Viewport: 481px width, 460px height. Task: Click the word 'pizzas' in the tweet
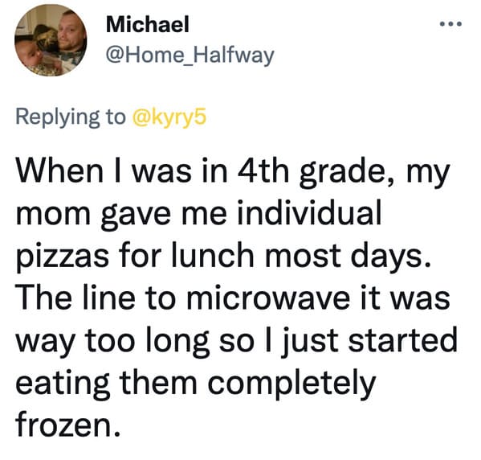63,257
